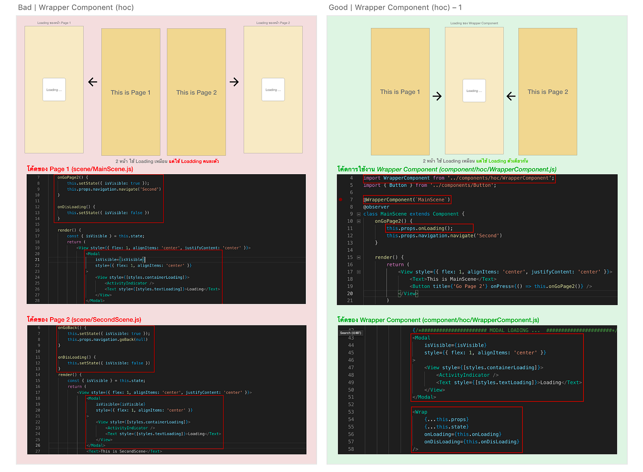This screenshot has width=643, height=472.
Task: Click the right arrow icon in the Good section
Action: [x=437, y=96]
